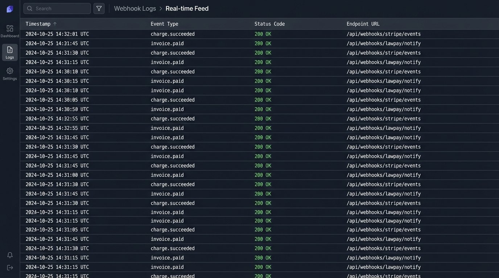Click the app logo in the sidebar
499x278 pixels.
pyautogui.click(x=10, y=9)
